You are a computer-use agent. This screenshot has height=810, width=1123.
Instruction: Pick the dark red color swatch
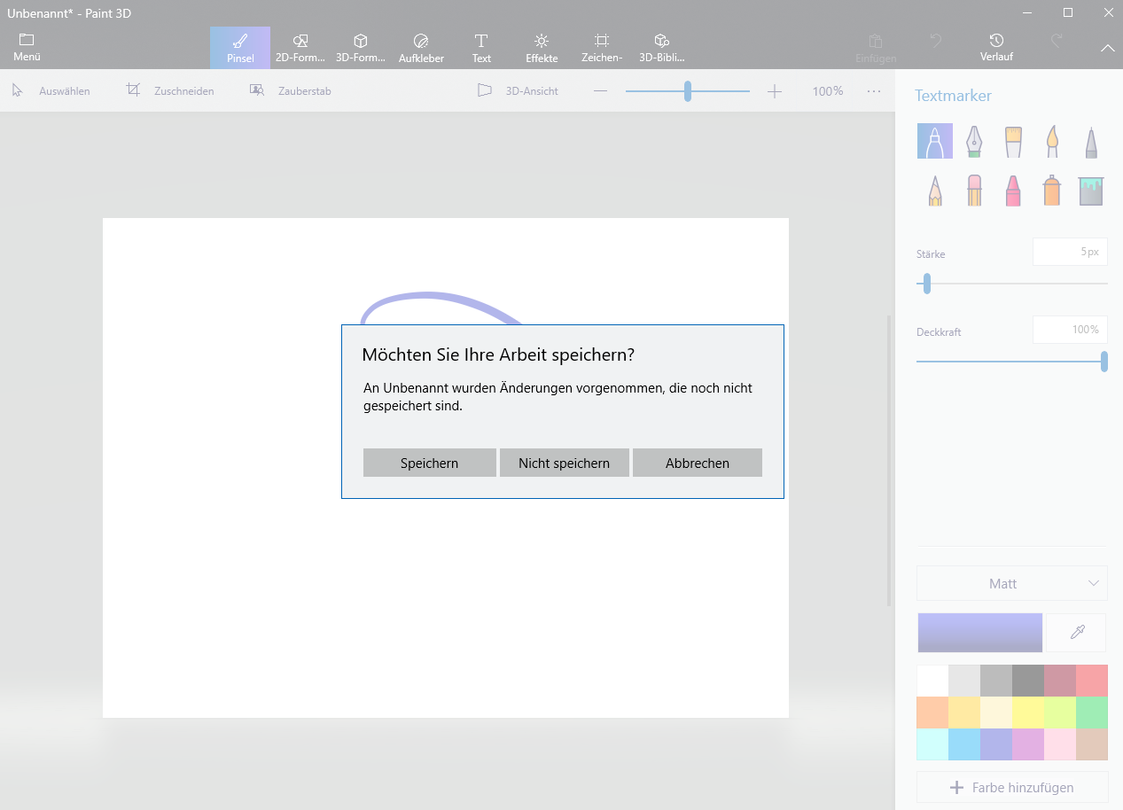[1060, 681]
